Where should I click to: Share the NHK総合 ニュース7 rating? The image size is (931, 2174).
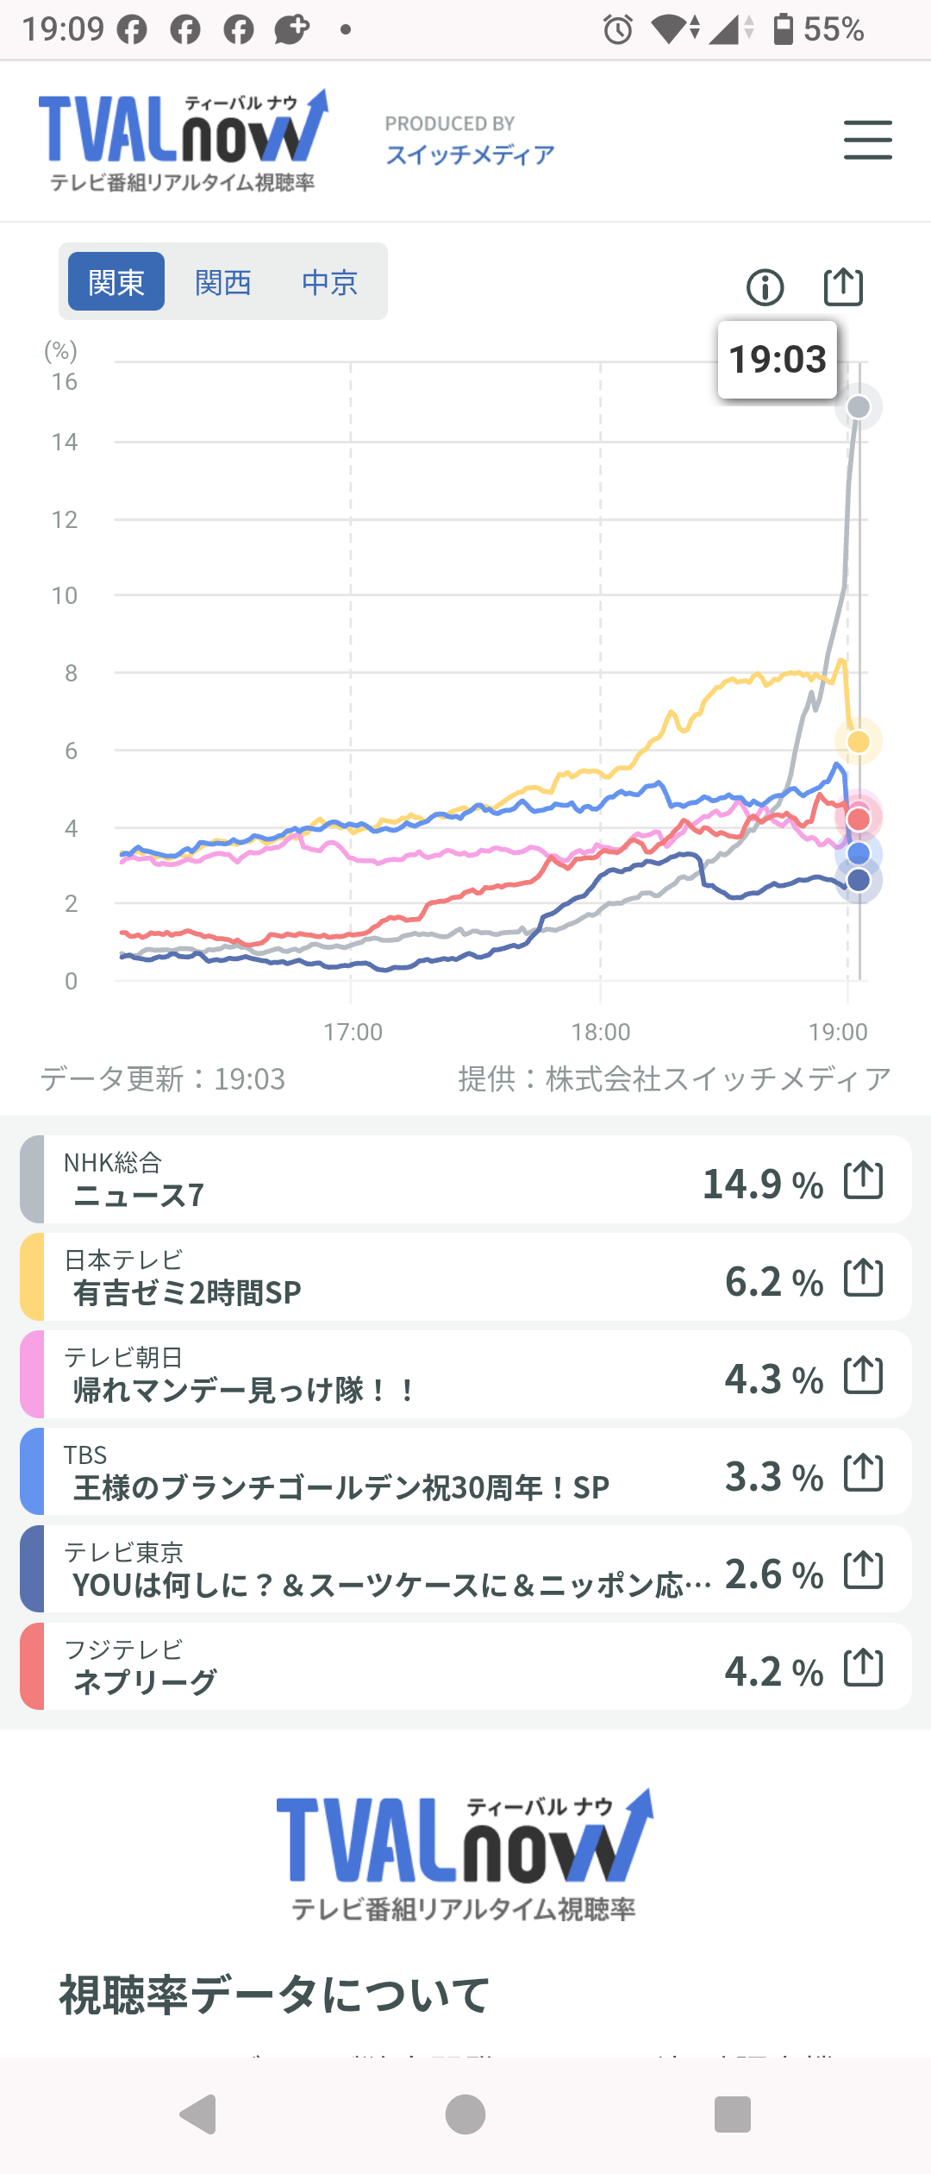point(863,1180)
